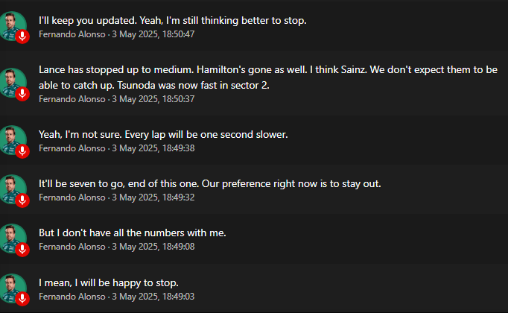Click microphone icon on 18:49:38 message
The width and height of the screenshot is (508, 313).
click(22, 151)
